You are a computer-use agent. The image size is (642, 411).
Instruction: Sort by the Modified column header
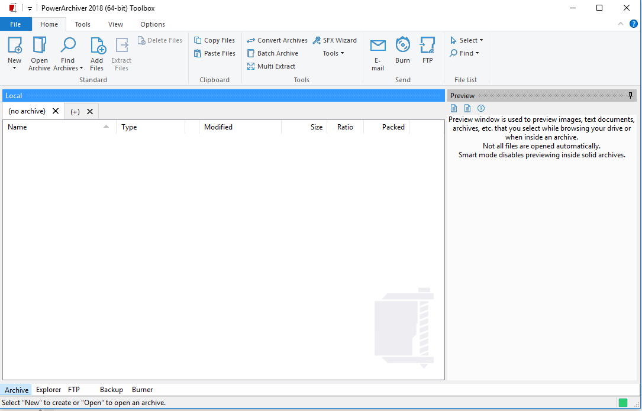pos(240,127)
